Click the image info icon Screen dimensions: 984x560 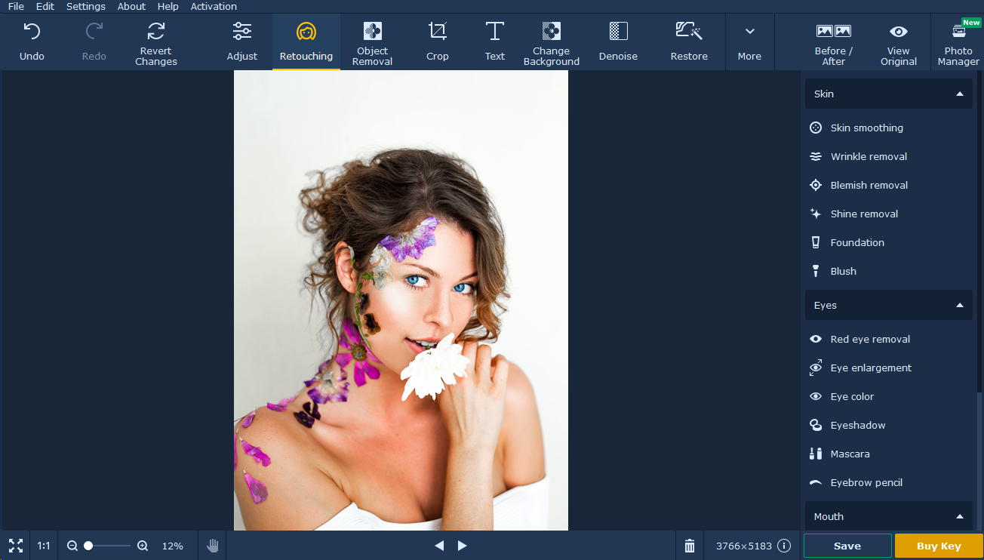click(784, 546)
